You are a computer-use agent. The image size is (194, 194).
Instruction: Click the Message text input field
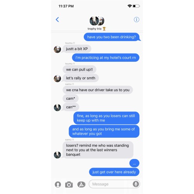114,184
